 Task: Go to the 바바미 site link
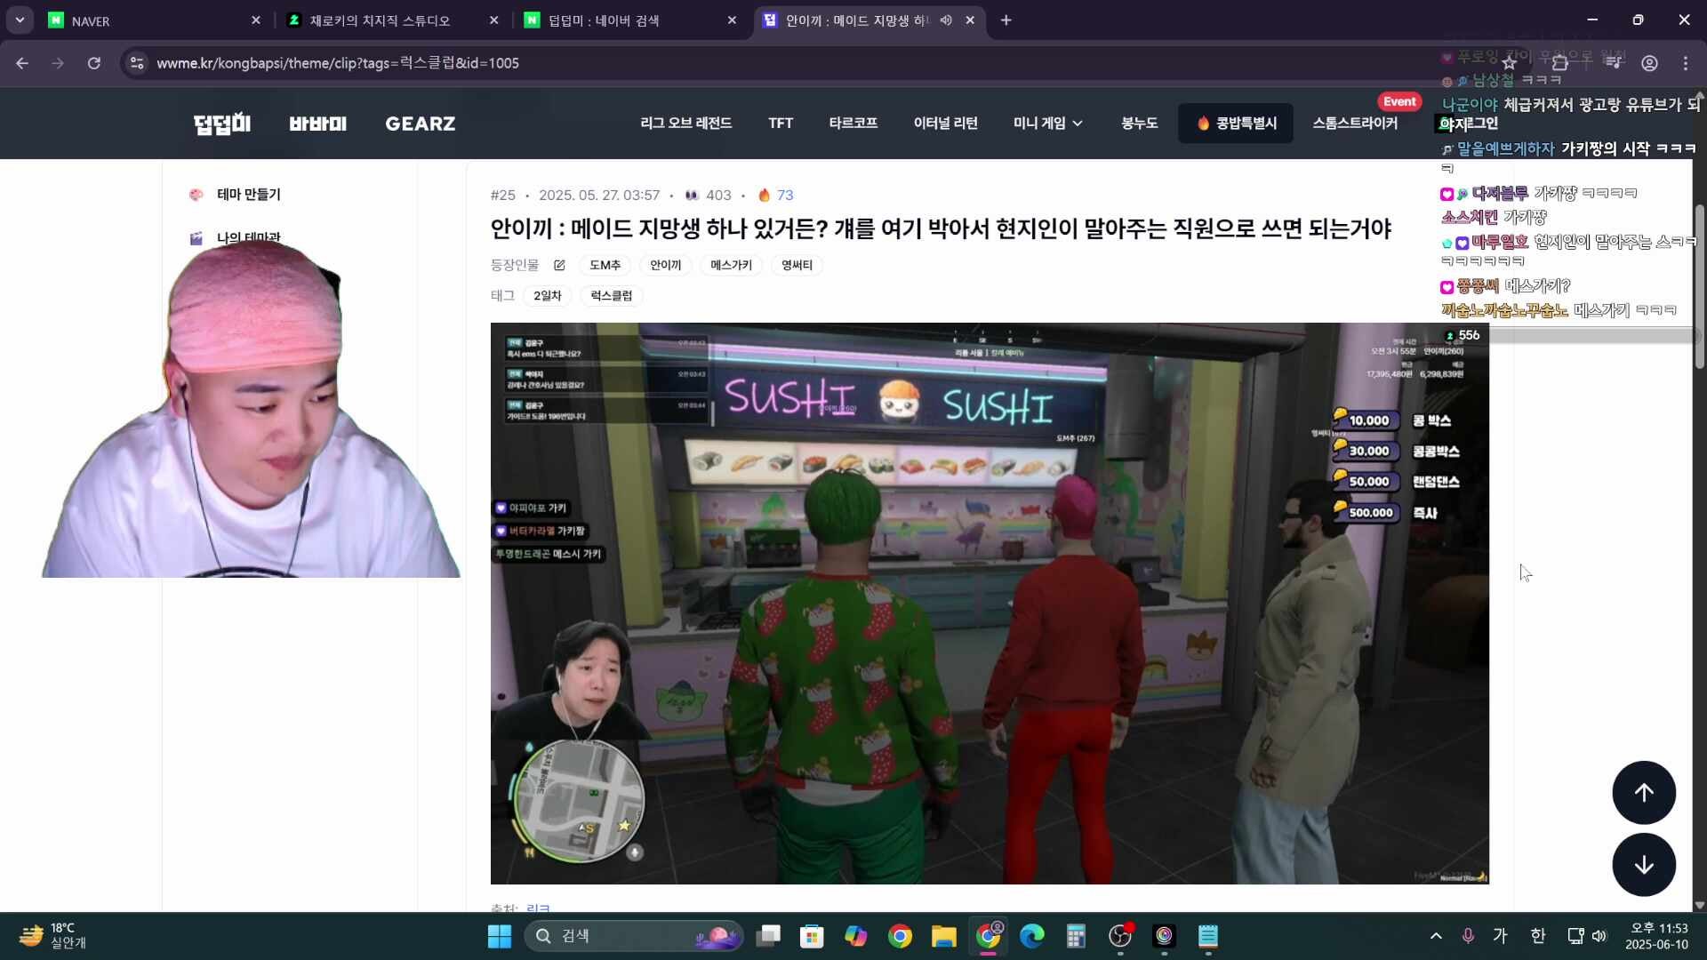(x=318, y=124)
